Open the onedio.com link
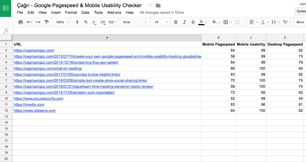 point(29,104)
